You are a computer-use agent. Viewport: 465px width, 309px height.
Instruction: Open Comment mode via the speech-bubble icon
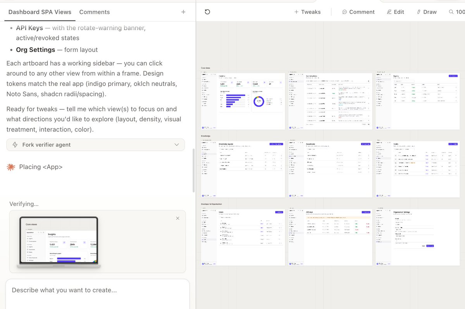(344, 12)
